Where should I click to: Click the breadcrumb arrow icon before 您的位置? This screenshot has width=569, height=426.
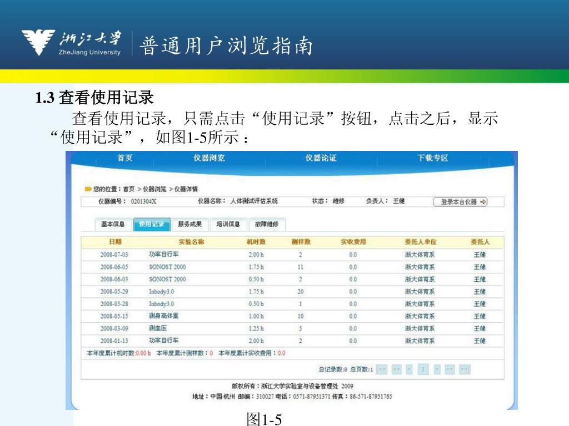click(x=88, y=189)
